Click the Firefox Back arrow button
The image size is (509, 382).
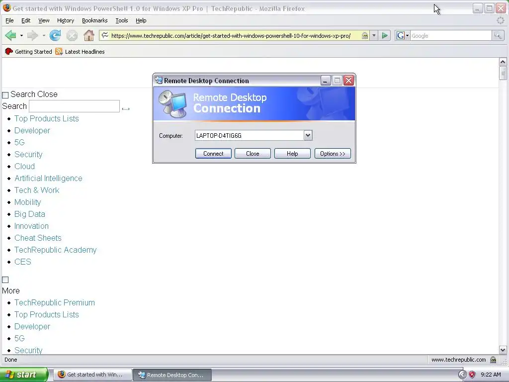point(11,35)
